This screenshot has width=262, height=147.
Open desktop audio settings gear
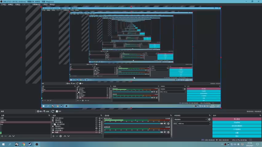[168, 132]
